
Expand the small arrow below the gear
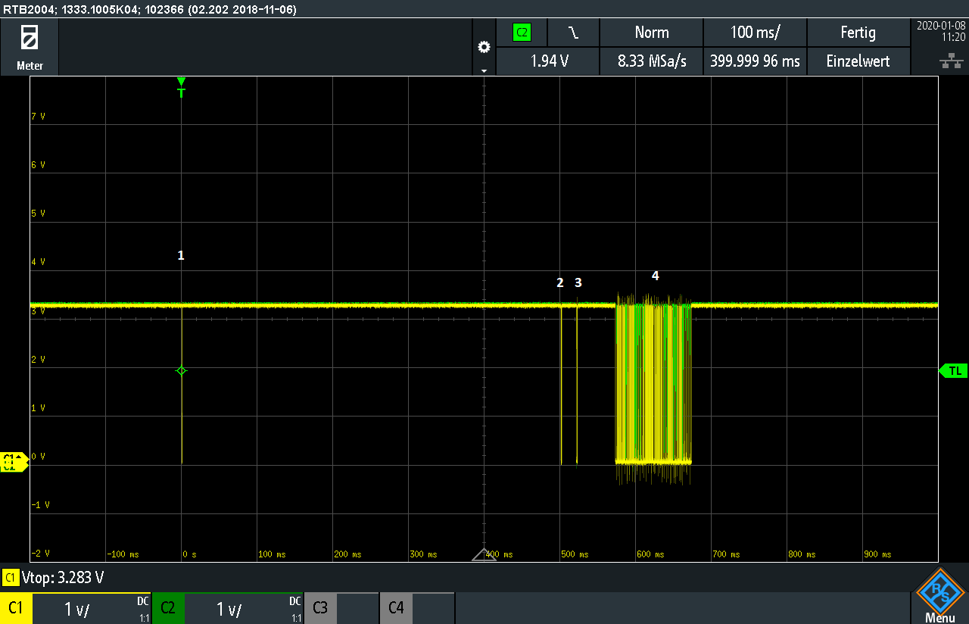point(484,70)
